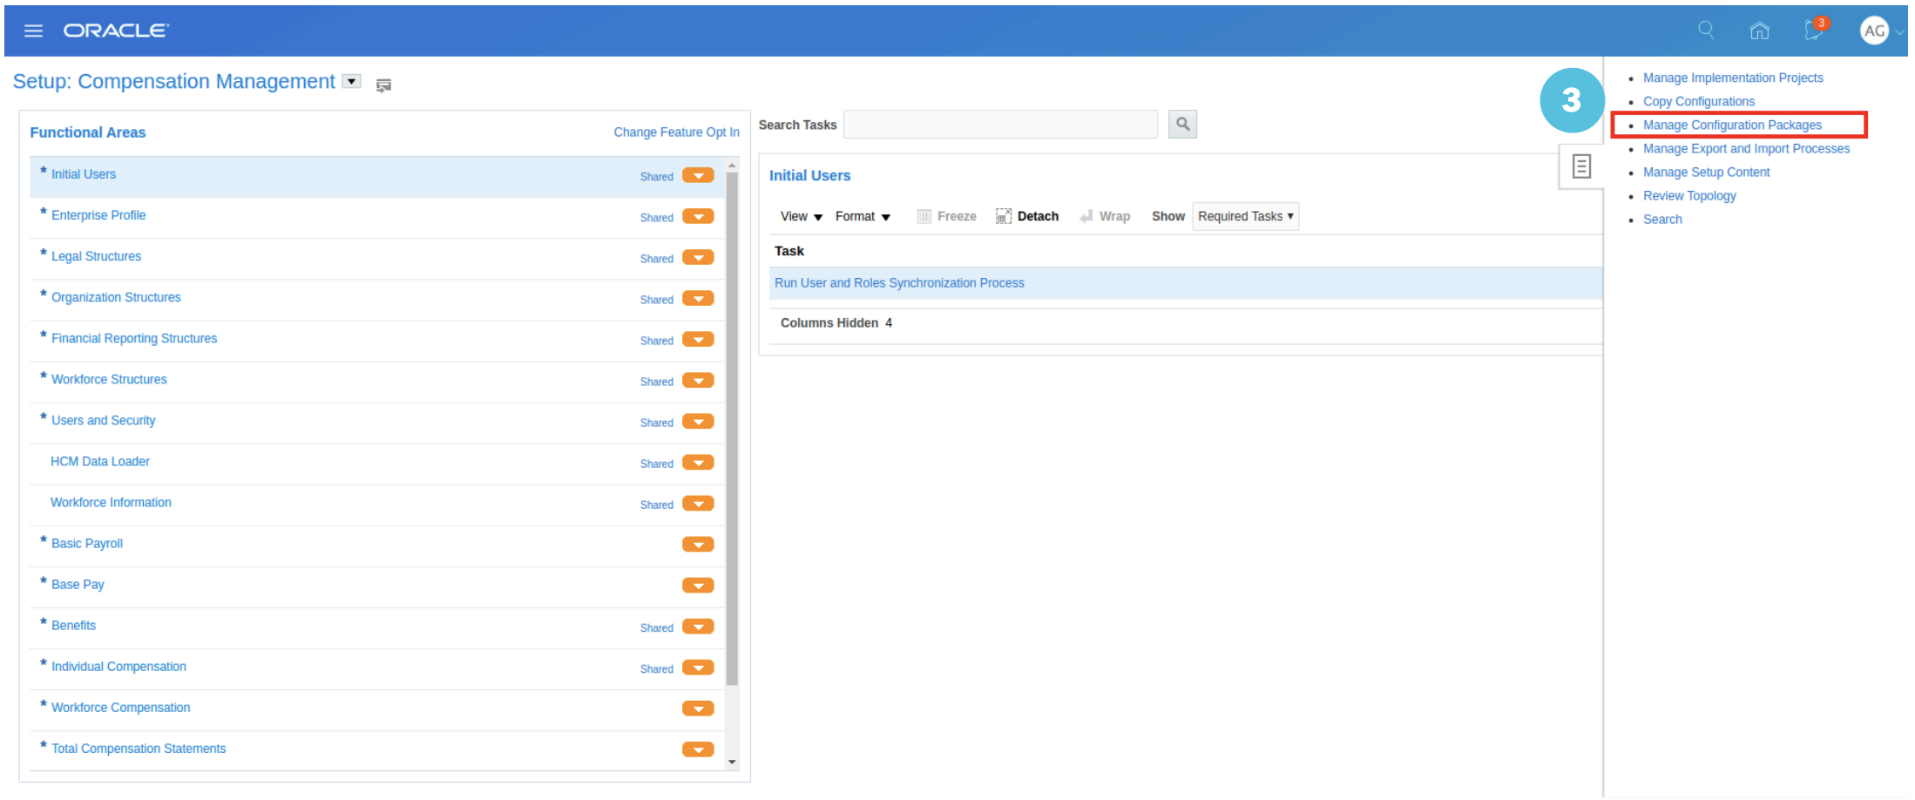1915x800 pixels.
Task: Open Manage Implementation Projects link
Action: click(x=1733, y=78)
